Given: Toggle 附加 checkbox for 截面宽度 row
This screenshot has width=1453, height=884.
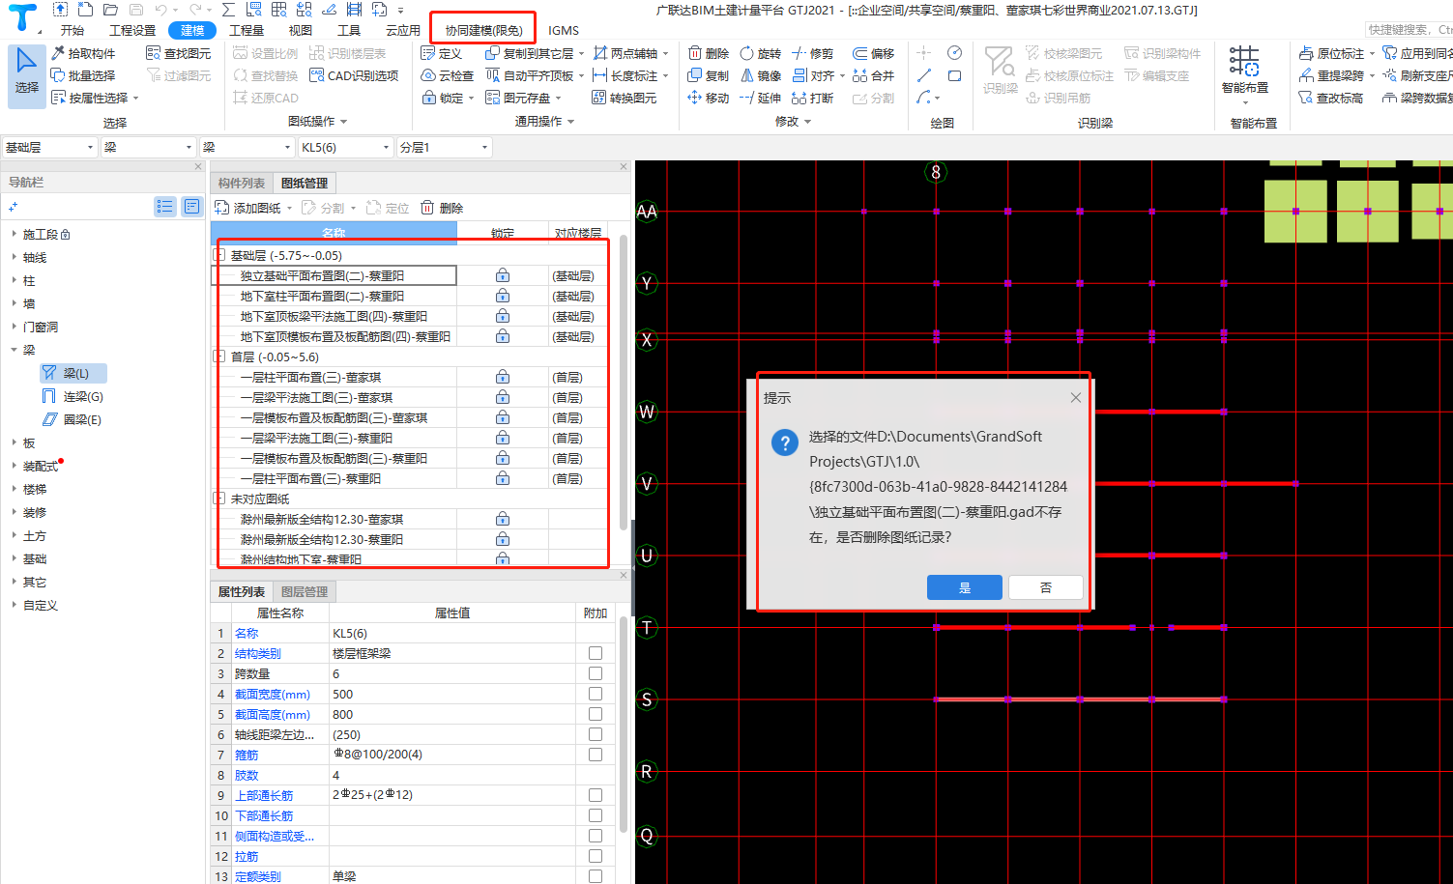Looking at the screenshot, I should pos(596,694).
